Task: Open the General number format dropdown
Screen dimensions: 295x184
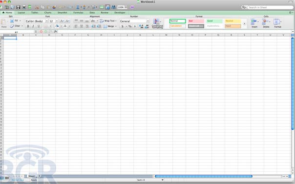Action: tap(148, 21)
